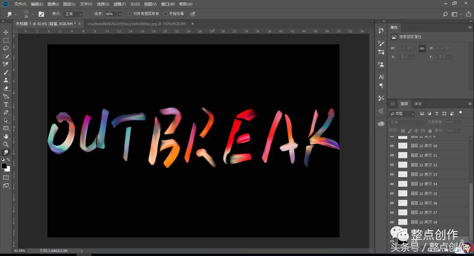Image resolution: width=474 pixels, height=256 pixels.
Task: Select the Horizontal Type tool
Action: coord(6,104)
